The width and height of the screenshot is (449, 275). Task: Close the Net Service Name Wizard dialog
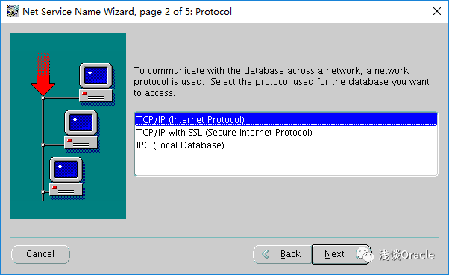click(x=436, y=11)
